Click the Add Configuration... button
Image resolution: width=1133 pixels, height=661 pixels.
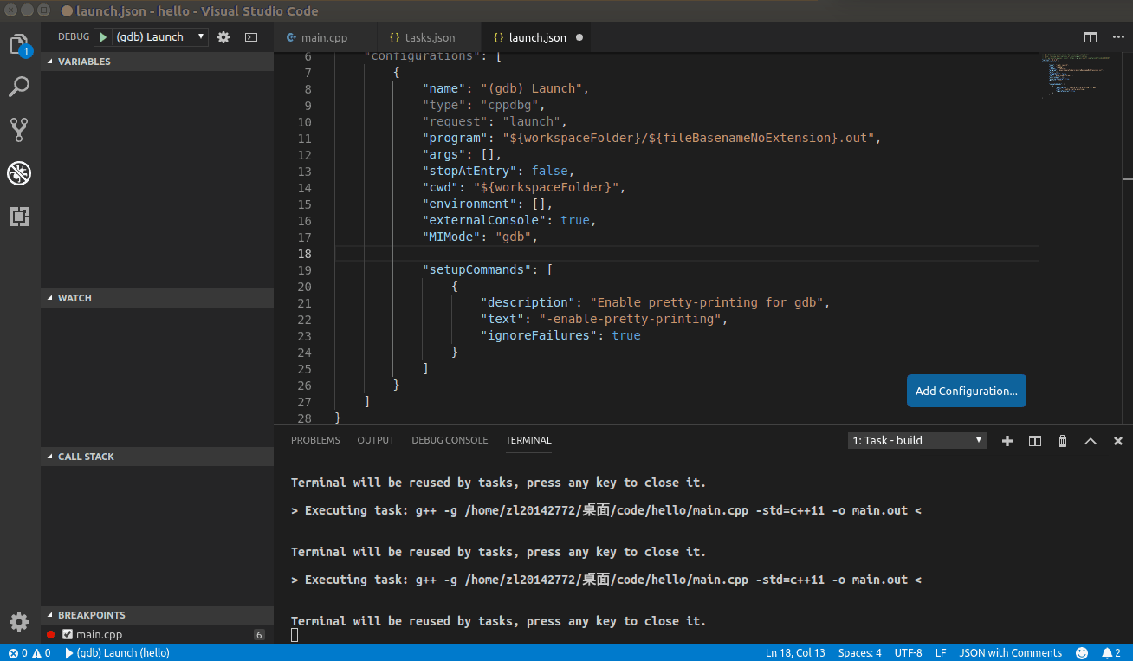(966, 391)
